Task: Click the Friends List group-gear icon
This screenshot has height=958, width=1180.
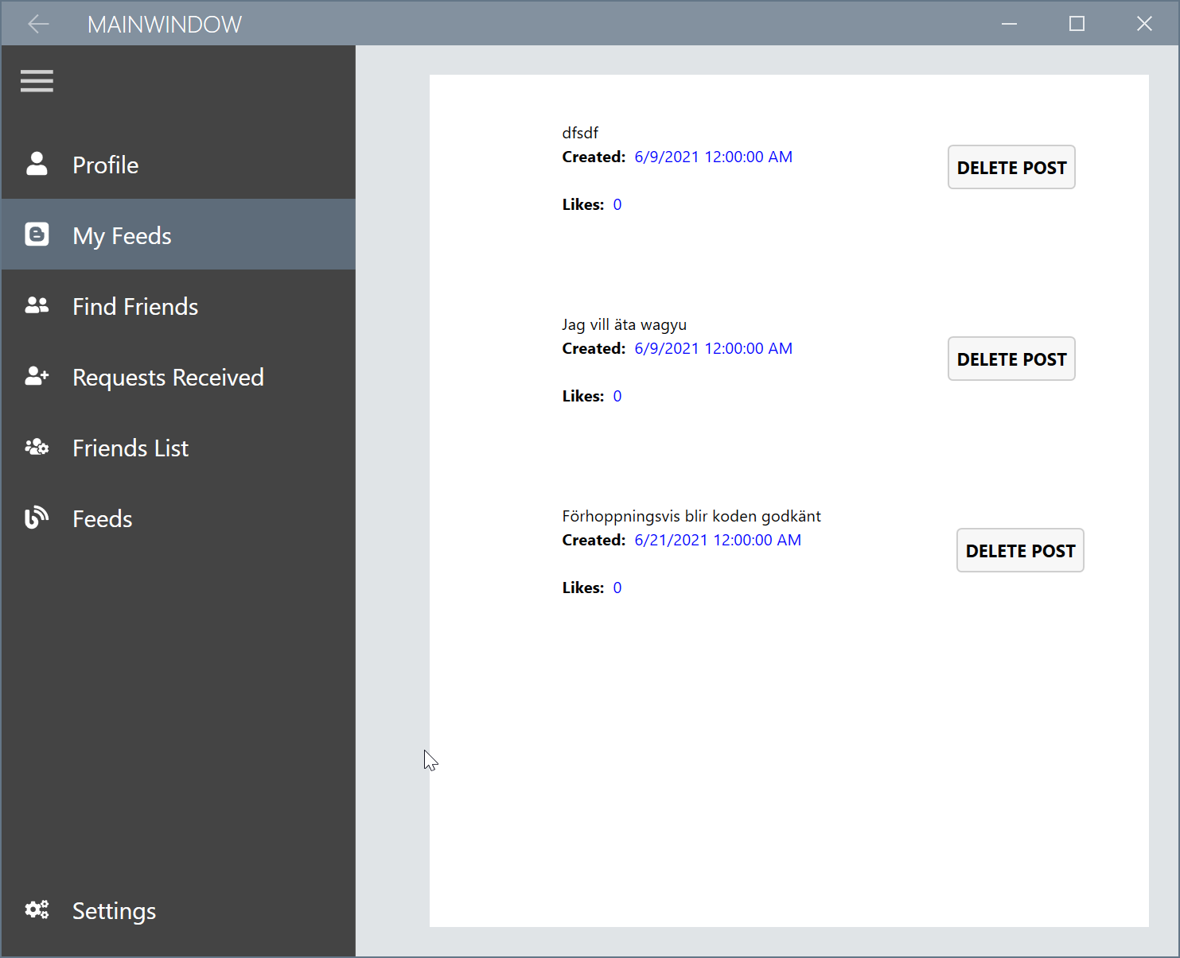Action: 37,447
